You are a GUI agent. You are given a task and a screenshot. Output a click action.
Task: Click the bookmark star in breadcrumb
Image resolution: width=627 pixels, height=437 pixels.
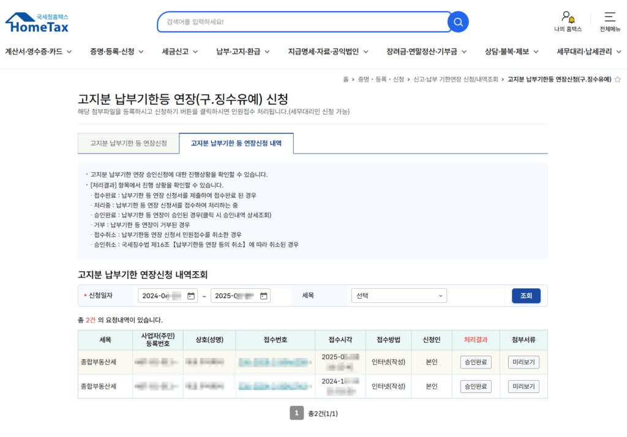pos(617,80)
